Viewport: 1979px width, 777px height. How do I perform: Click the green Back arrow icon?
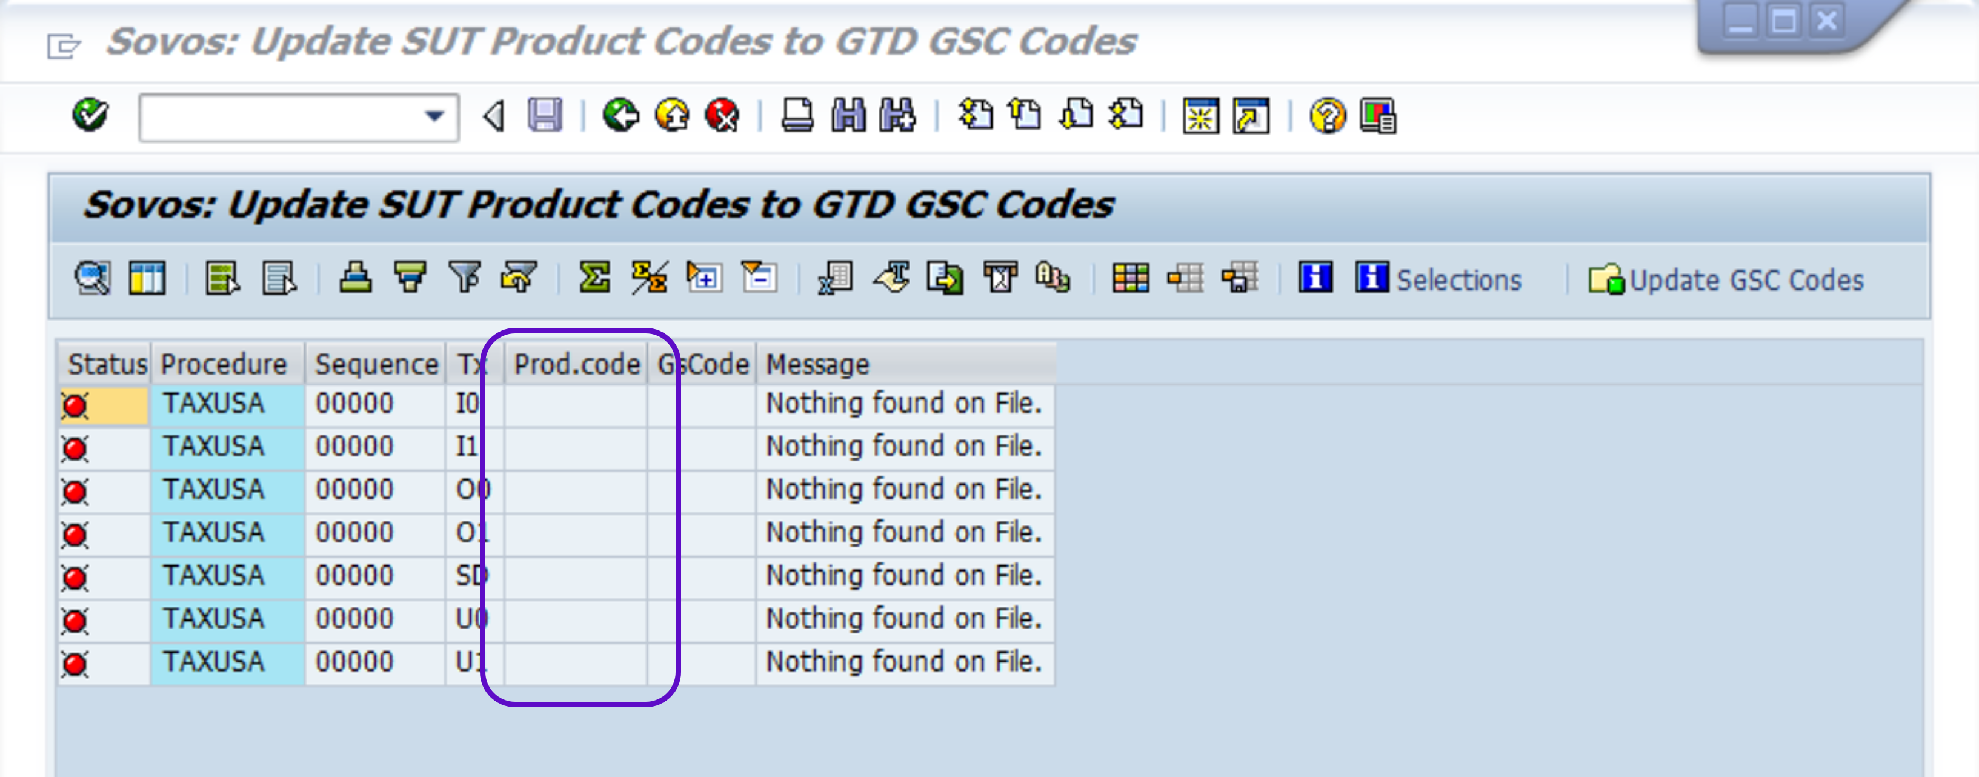tap(620, 116)
